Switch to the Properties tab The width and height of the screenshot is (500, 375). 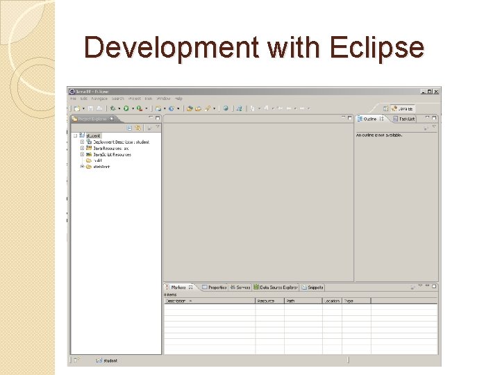click(x=215, y=287)
